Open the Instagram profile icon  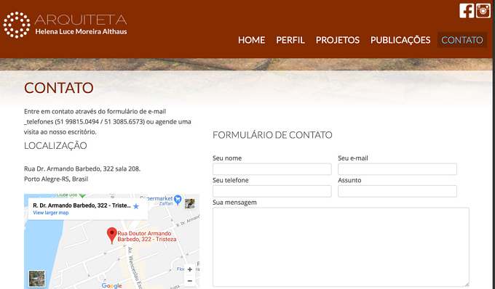coord(483,11)
